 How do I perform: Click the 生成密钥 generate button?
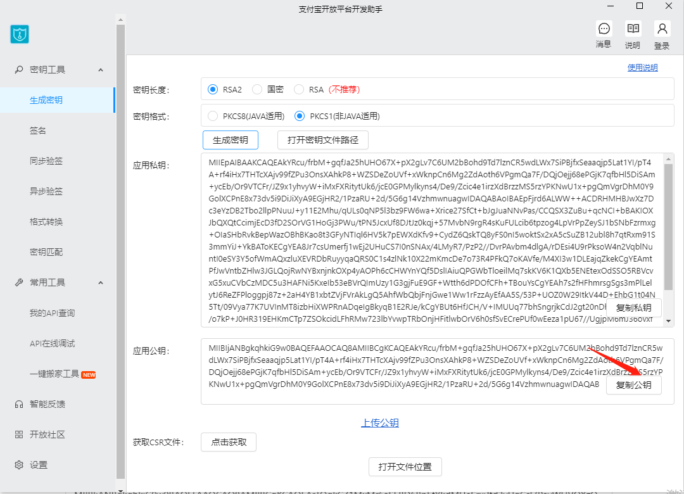pyautogui.click(x=231, y=140)
